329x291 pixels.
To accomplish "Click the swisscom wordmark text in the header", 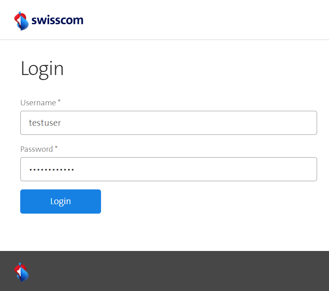I will coord(57,20).
